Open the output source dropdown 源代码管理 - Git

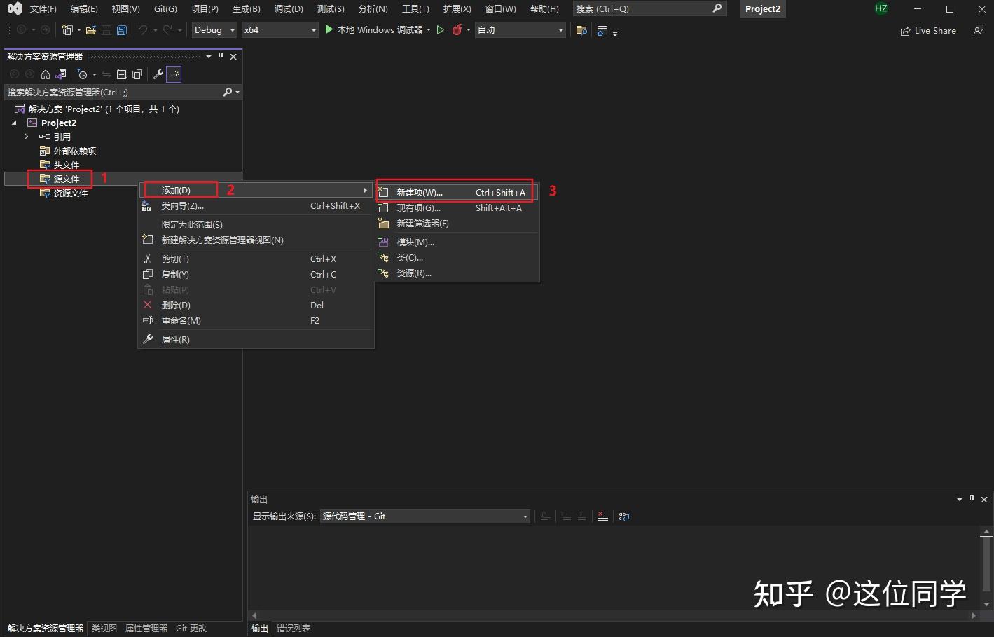(x=425, y=516)
